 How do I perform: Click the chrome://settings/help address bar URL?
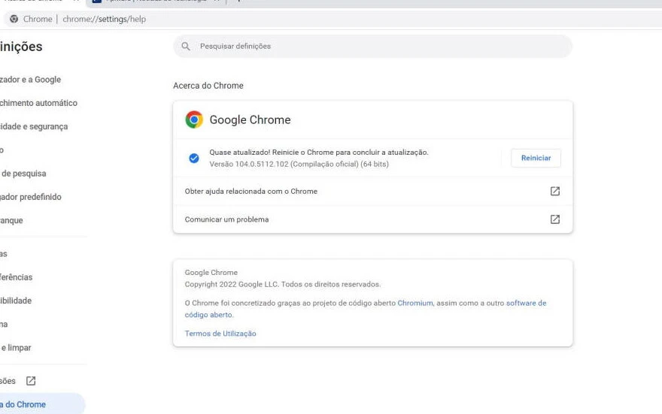point(105,19)
